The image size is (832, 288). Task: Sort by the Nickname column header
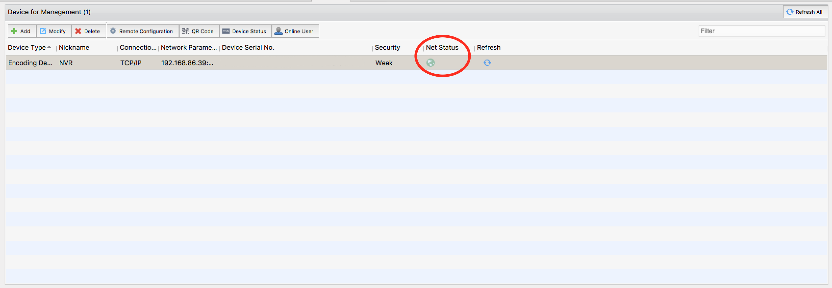[x=74, y=48]
